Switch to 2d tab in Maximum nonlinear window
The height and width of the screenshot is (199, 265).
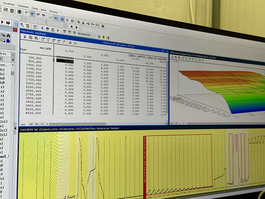[x=31, y=124]
